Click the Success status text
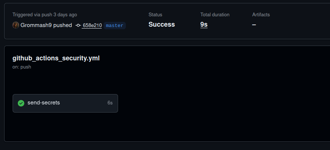This screenshot has height=150, width=330. [161, 24]
